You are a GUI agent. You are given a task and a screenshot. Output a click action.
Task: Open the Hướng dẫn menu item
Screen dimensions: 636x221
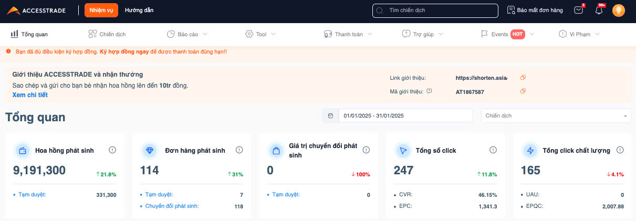pos(139,10)
